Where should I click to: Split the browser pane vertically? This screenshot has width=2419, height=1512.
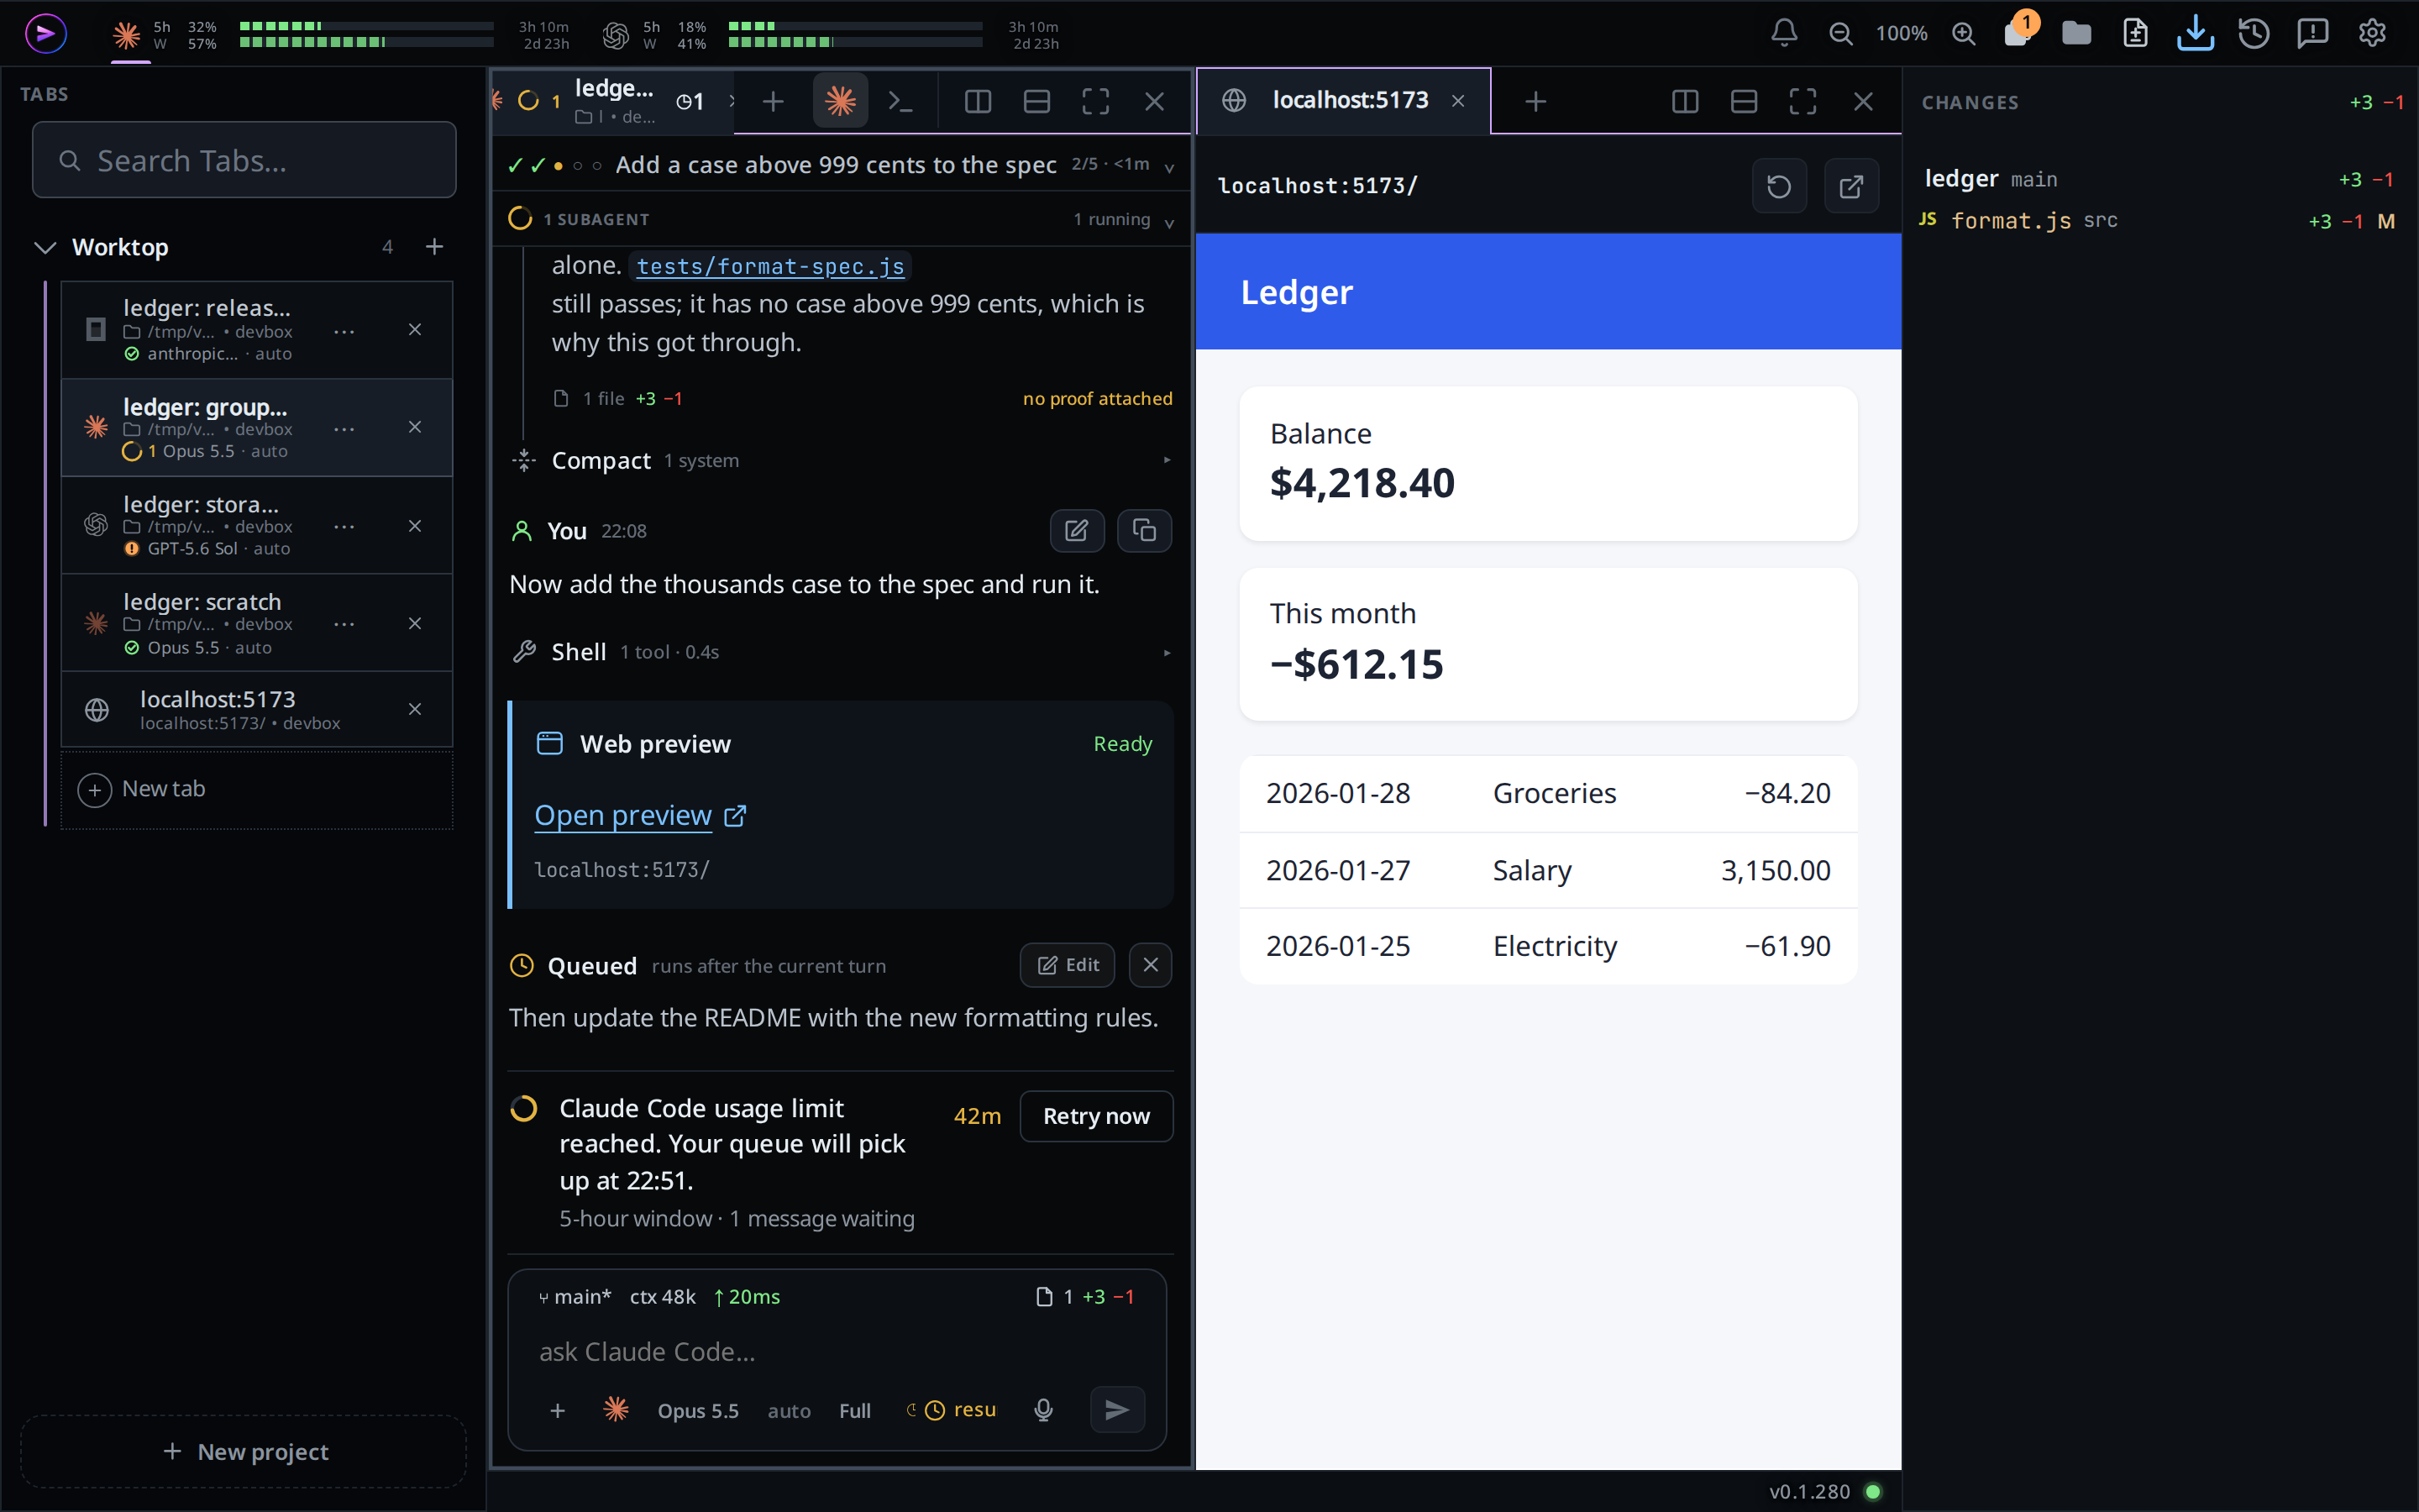1685,101
